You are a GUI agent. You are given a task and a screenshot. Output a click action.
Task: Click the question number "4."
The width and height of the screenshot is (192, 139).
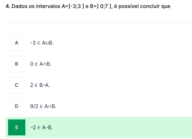8,6
